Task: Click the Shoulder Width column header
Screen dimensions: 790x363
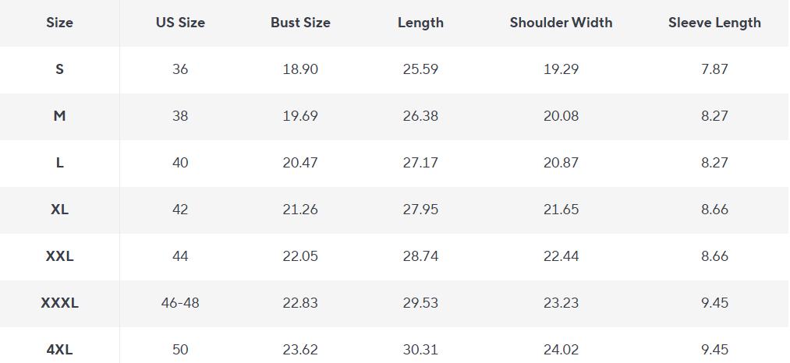Action: click(x=562, y=23)
